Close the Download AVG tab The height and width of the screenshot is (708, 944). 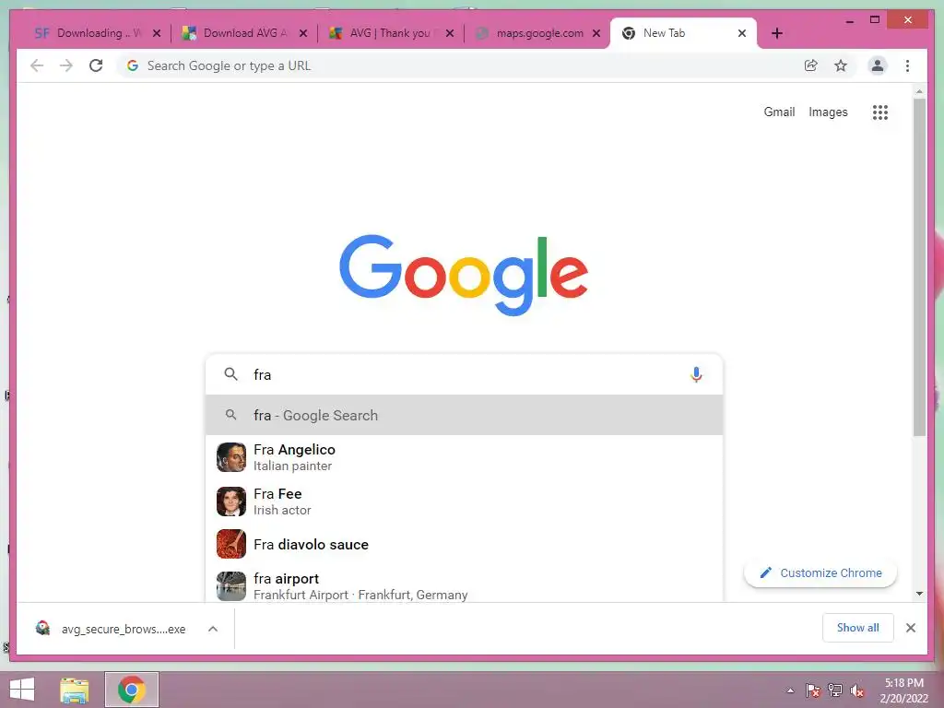(303, 33)
